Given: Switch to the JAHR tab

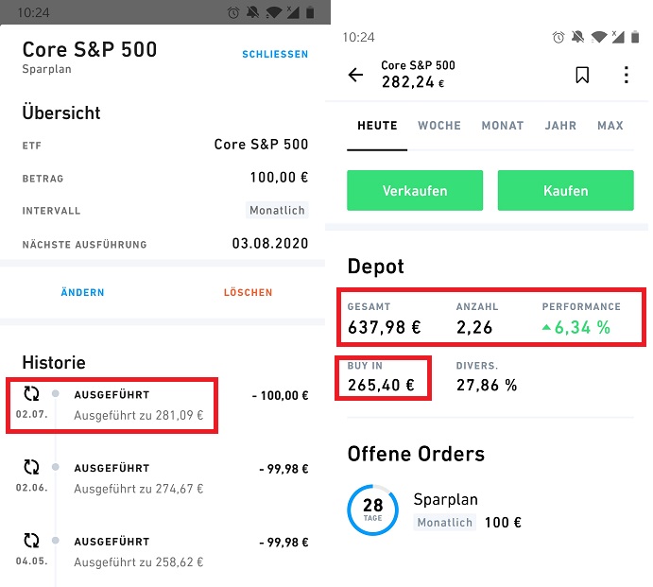Looking at the screenshot, I should [x=560, y=126].
